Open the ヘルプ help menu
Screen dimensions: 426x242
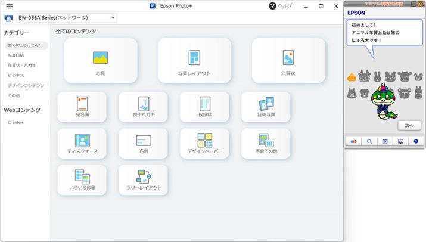281,6
